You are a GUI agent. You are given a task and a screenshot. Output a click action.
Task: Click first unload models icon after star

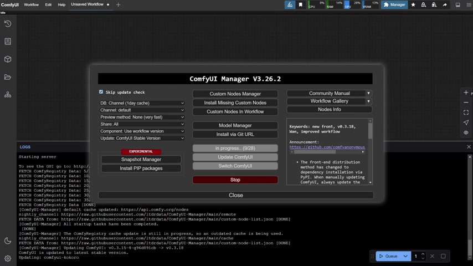[424, 4]
